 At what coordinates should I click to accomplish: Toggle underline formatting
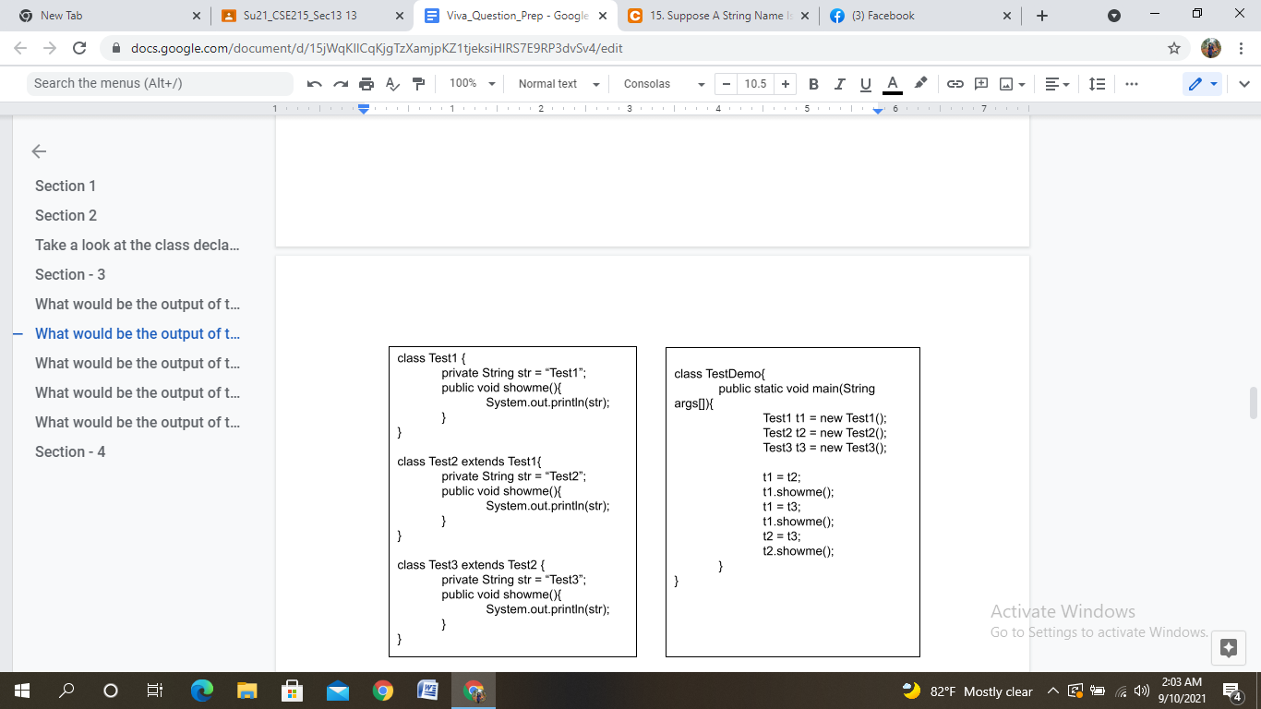click(865, 83)
